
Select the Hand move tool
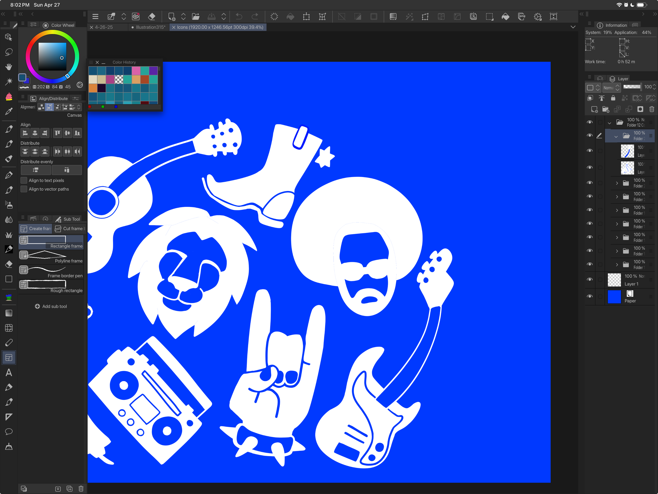9,66
